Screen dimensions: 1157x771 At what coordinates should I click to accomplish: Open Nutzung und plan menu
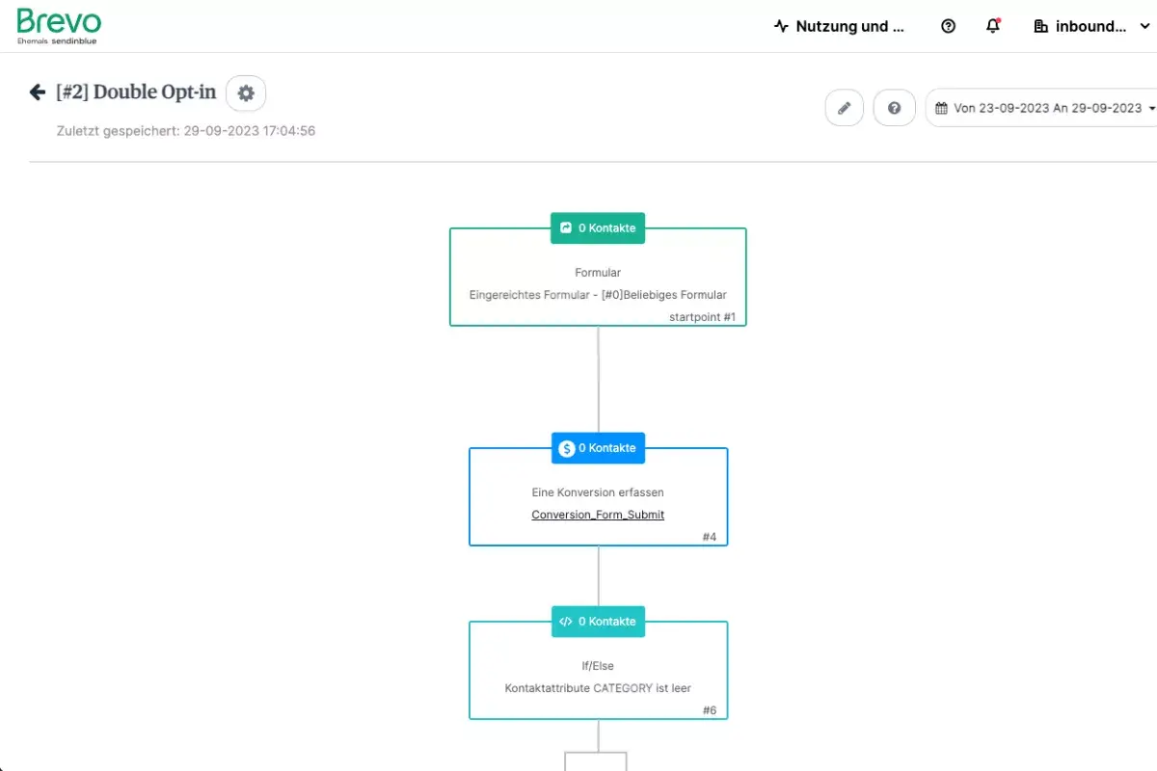click(x=839, y=26)
